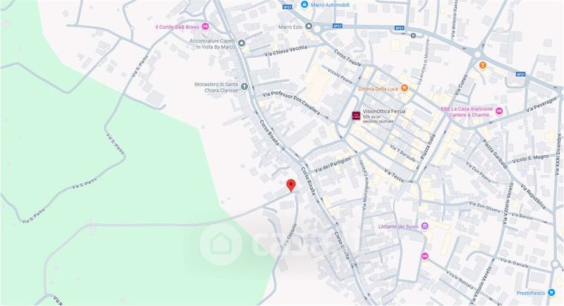Viewport: 564px width, 306px height.
Task: Click the Prestofresco shopping cart icon
Action: [x=551, y=293]
